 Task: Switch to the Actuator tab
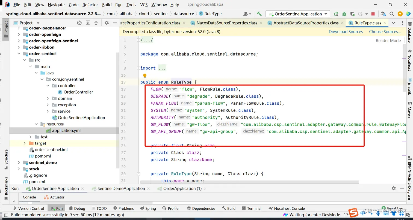54,197
